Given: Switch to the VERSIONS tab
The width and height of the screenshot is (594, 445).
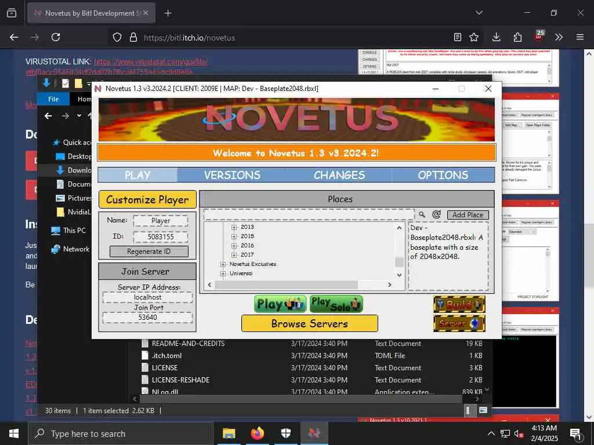Looking at the screenshot, I should point(232,175).
